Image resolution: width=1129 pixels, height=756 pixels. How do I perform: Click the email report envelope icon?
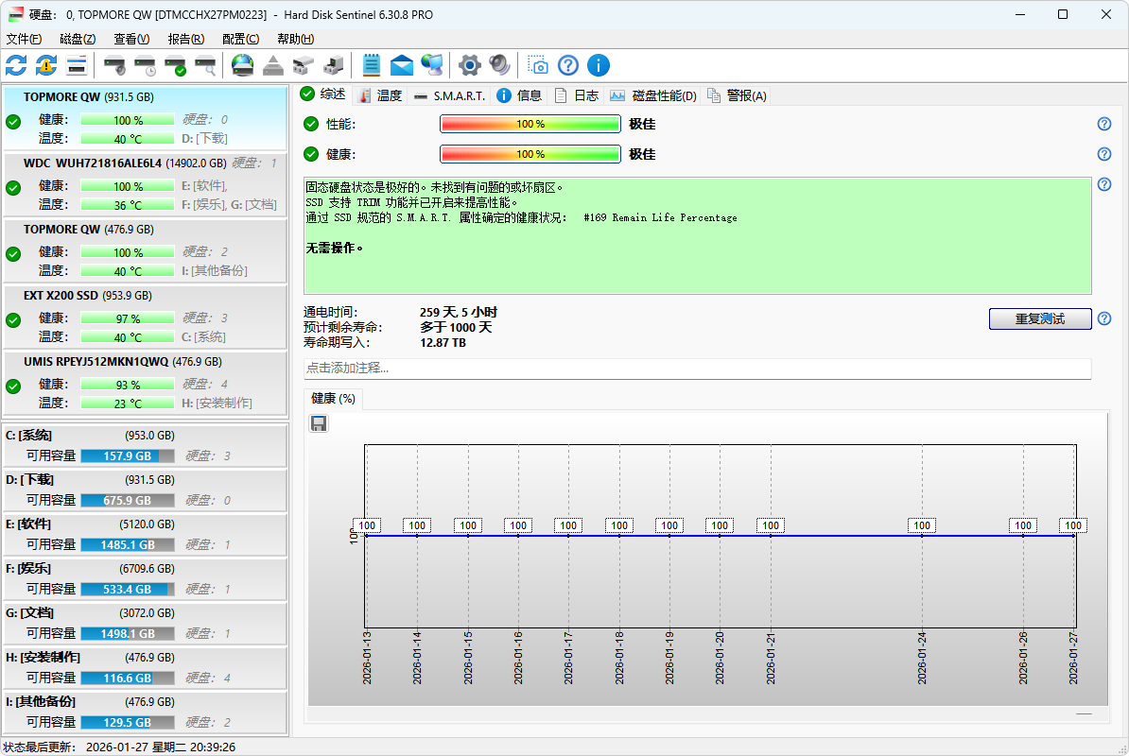click(x=401, y=65)
